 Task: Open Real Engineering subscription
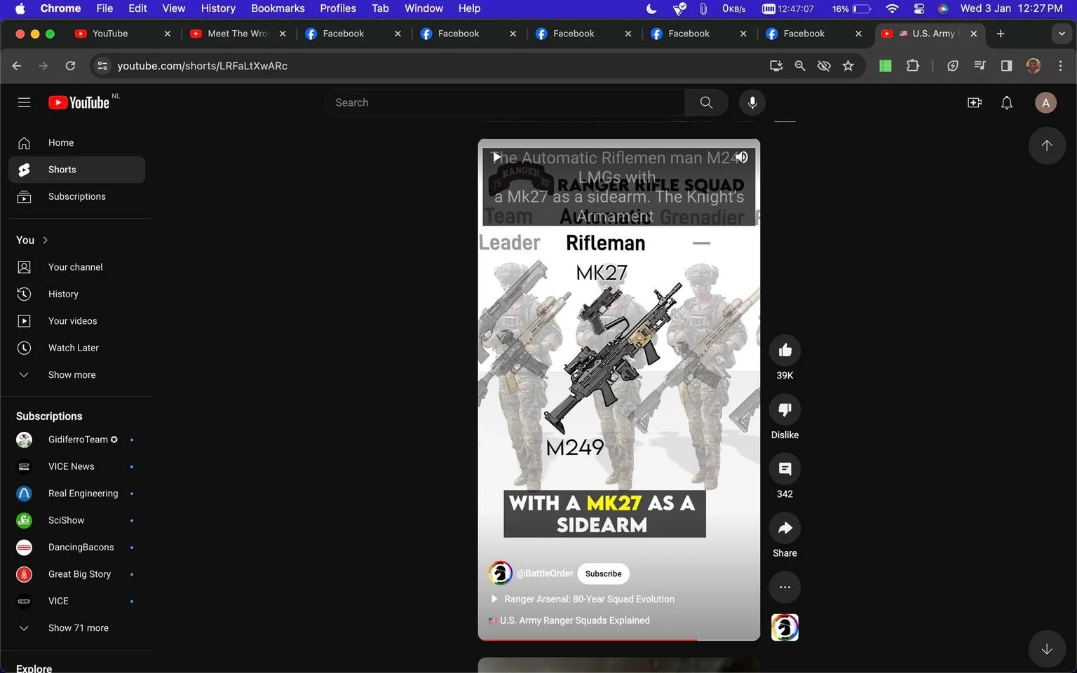point(77,494)
